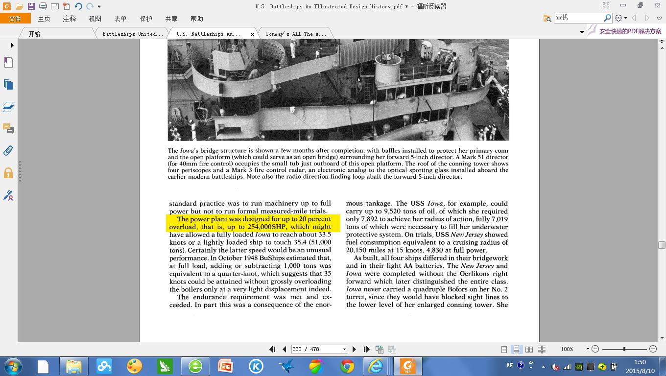Switch to the 视图 ribbon tab

(95, 19)
